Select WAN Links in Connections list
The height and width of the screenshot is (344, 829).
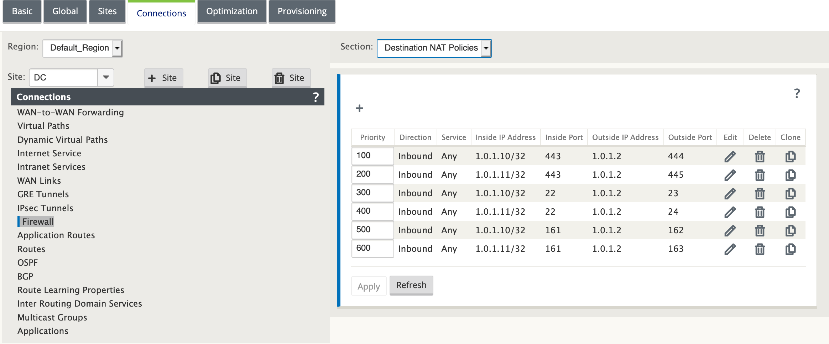pos(39,181)
